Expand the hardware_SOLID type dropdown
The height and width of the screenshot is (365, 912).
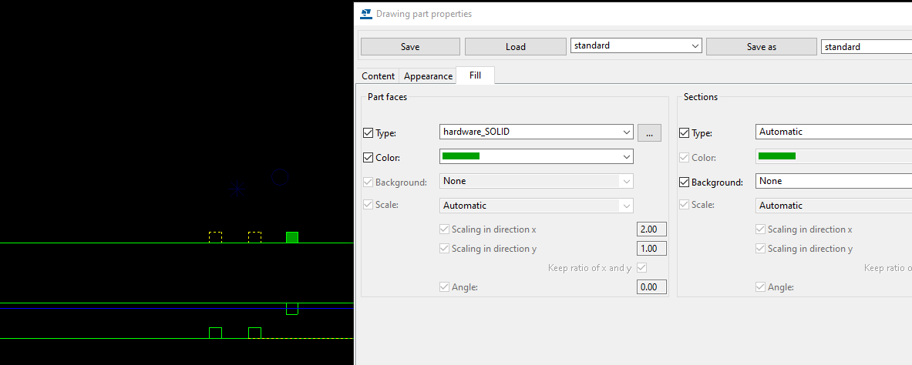625,132
